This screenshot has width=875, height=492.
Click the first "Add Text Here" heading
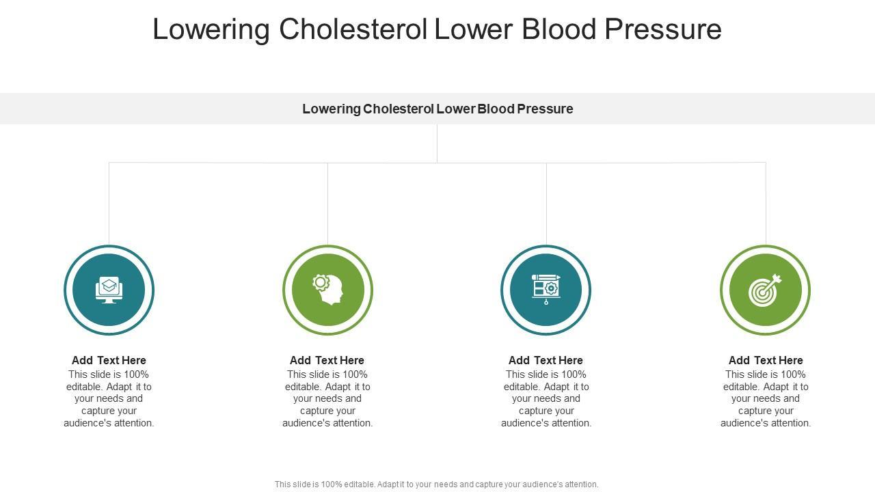click(x=109, y=360)
